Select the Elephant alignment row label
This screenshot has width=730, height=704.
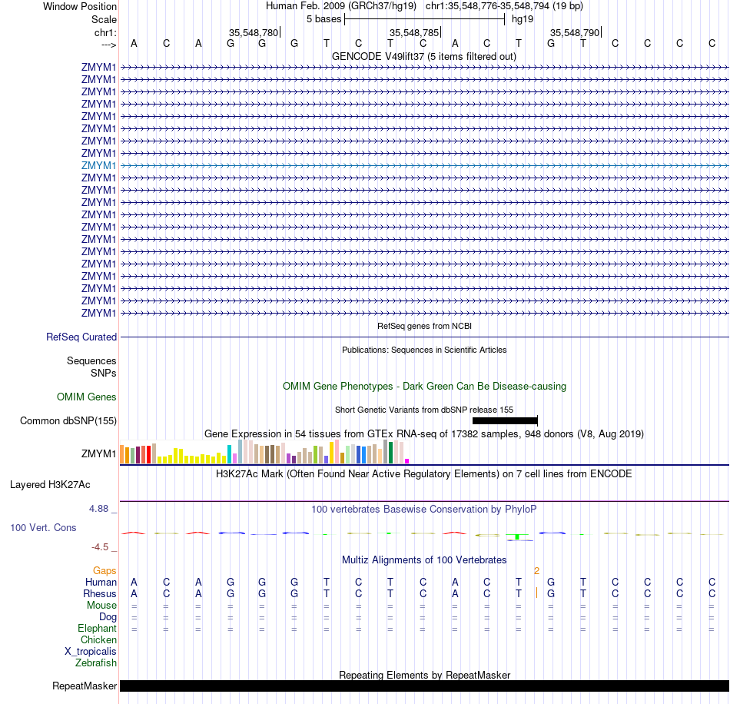97,629
